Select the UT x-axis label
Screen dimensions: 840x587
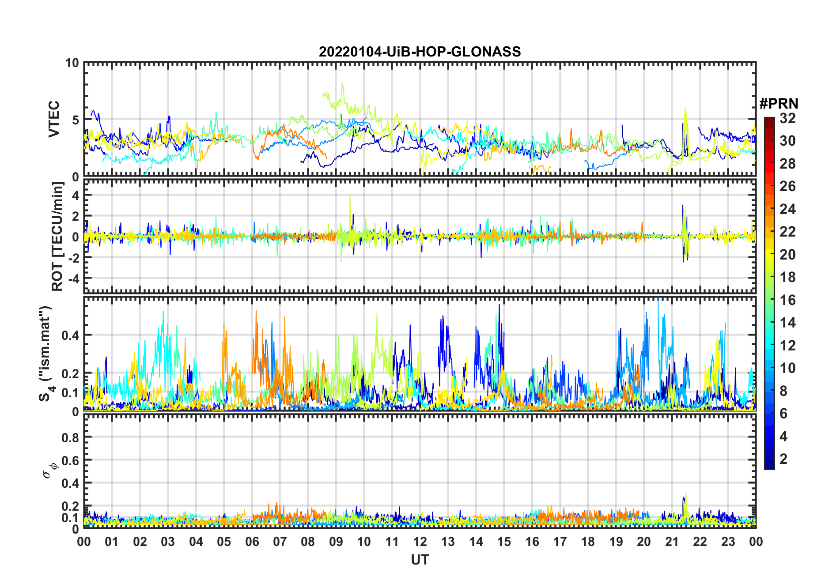click(x=420, y=560)
